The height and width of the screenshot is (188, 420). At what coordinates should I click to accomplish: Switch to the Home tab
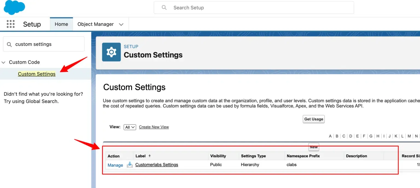pyautogui.click(x=61, y=24)
